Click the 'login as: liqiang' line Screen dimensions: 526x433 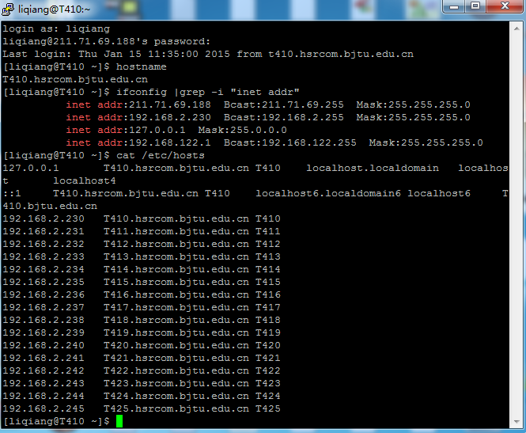tap(56, 28)
